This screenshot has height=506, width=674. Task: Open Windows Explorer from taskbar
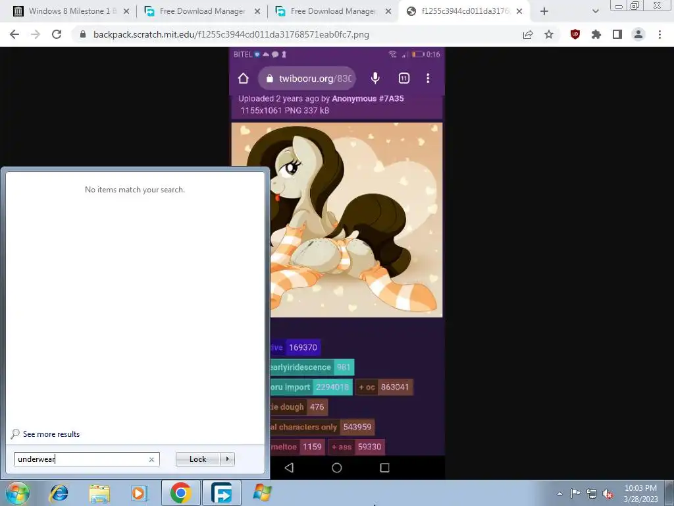click(99, 493)
